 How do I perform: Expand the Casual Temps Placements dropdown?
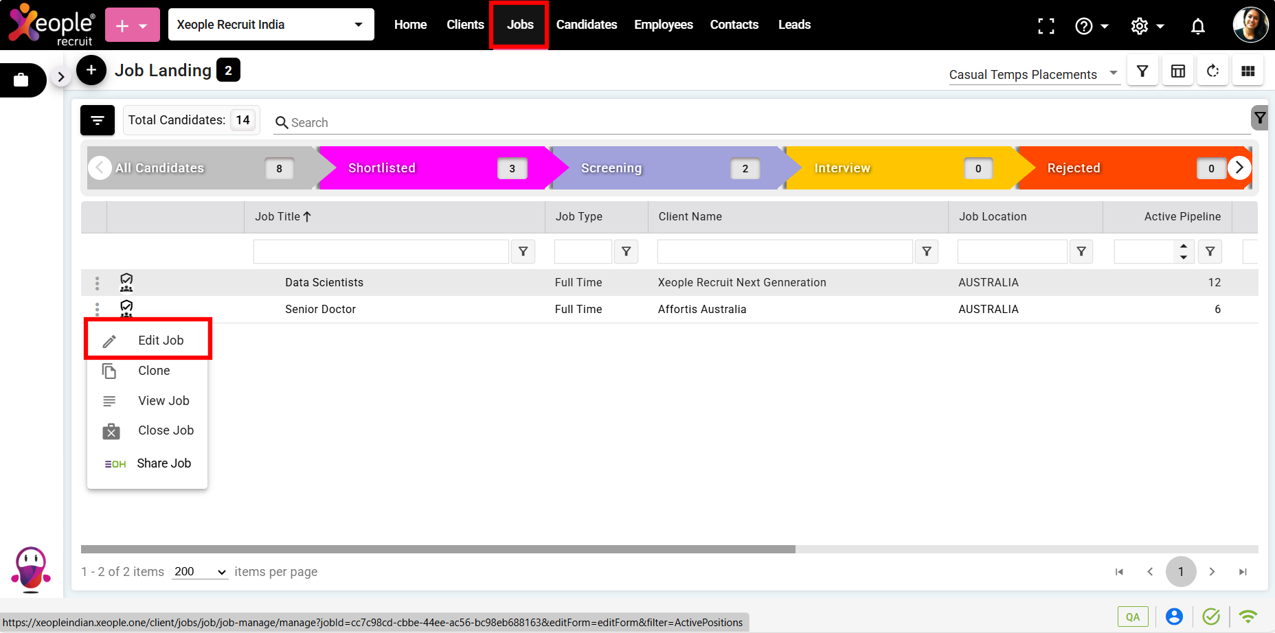pyautogui.click(x=1034, y=74)
